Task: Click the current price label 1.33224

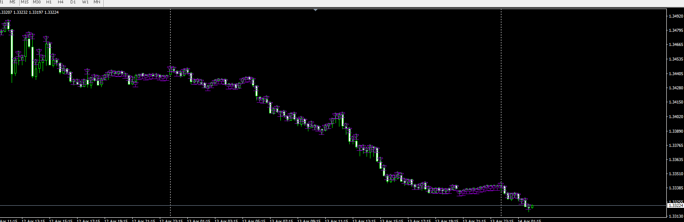Action: coord(675,206)
